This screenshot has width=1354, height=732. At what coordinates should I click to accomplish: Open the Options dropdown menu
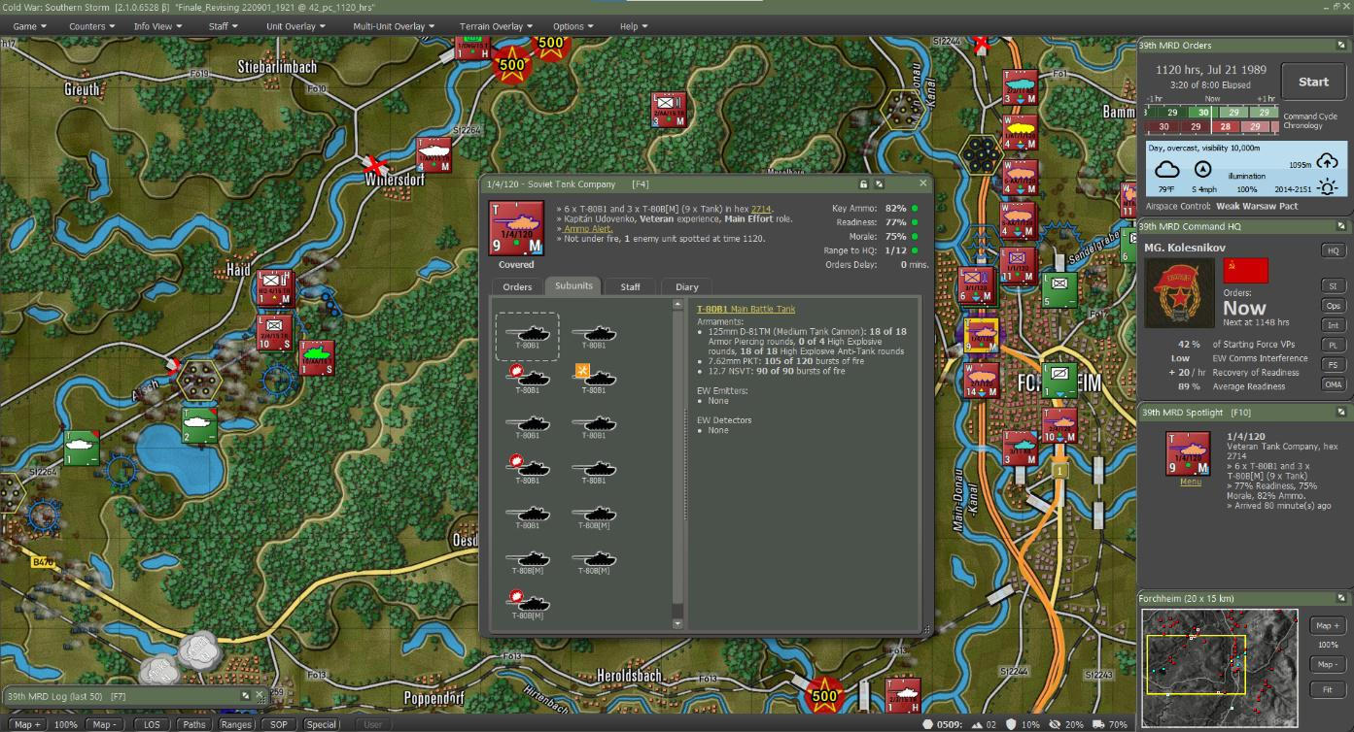pyautogui.click(x=573, y=26)
